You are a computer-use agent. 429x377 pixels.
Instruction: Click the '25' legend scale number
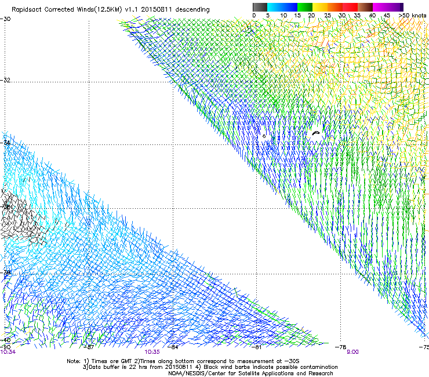point(328,15)
